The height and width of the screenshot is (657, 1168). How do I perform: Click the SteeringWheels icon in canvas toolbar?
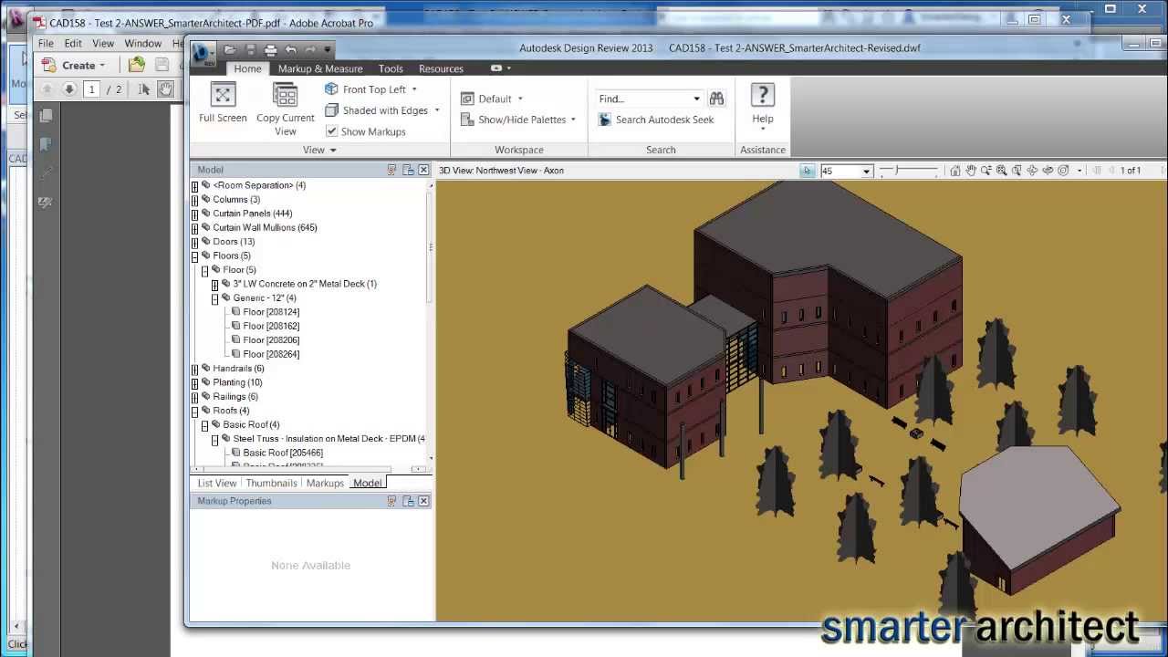(1063, 171)
